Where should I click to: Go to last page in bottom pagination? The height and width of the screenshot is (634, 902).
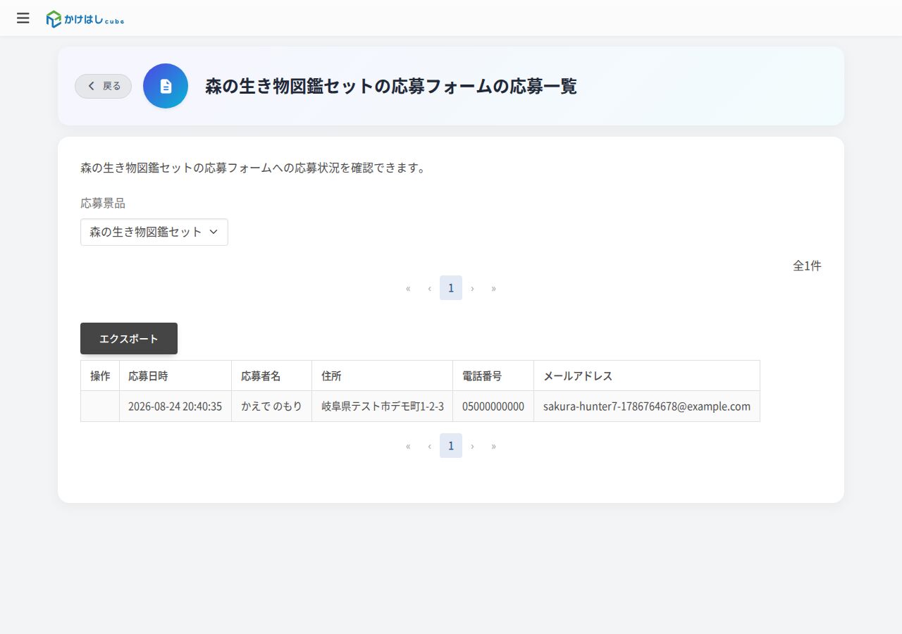(x=493, y=446)
